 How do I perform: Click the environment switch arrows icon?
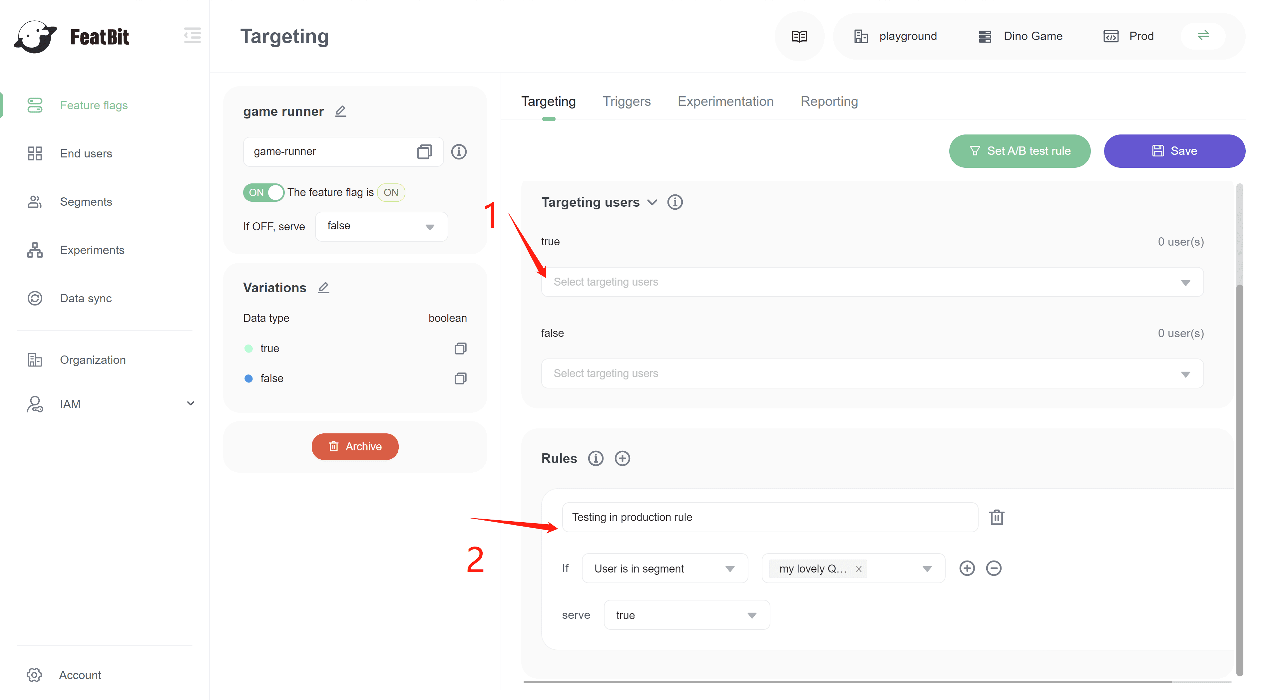[x=1203, y=36]
